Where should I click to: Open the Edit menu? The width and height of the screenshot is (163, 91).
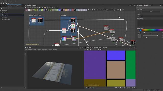pyautogui.click(x=2, y=1)
